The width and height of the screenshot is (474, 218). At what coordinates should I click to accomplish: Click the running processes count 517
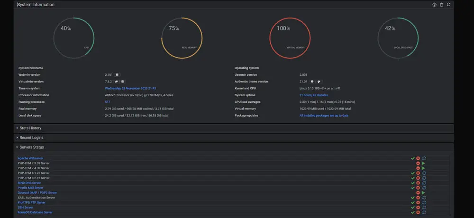tap(108, 102)
